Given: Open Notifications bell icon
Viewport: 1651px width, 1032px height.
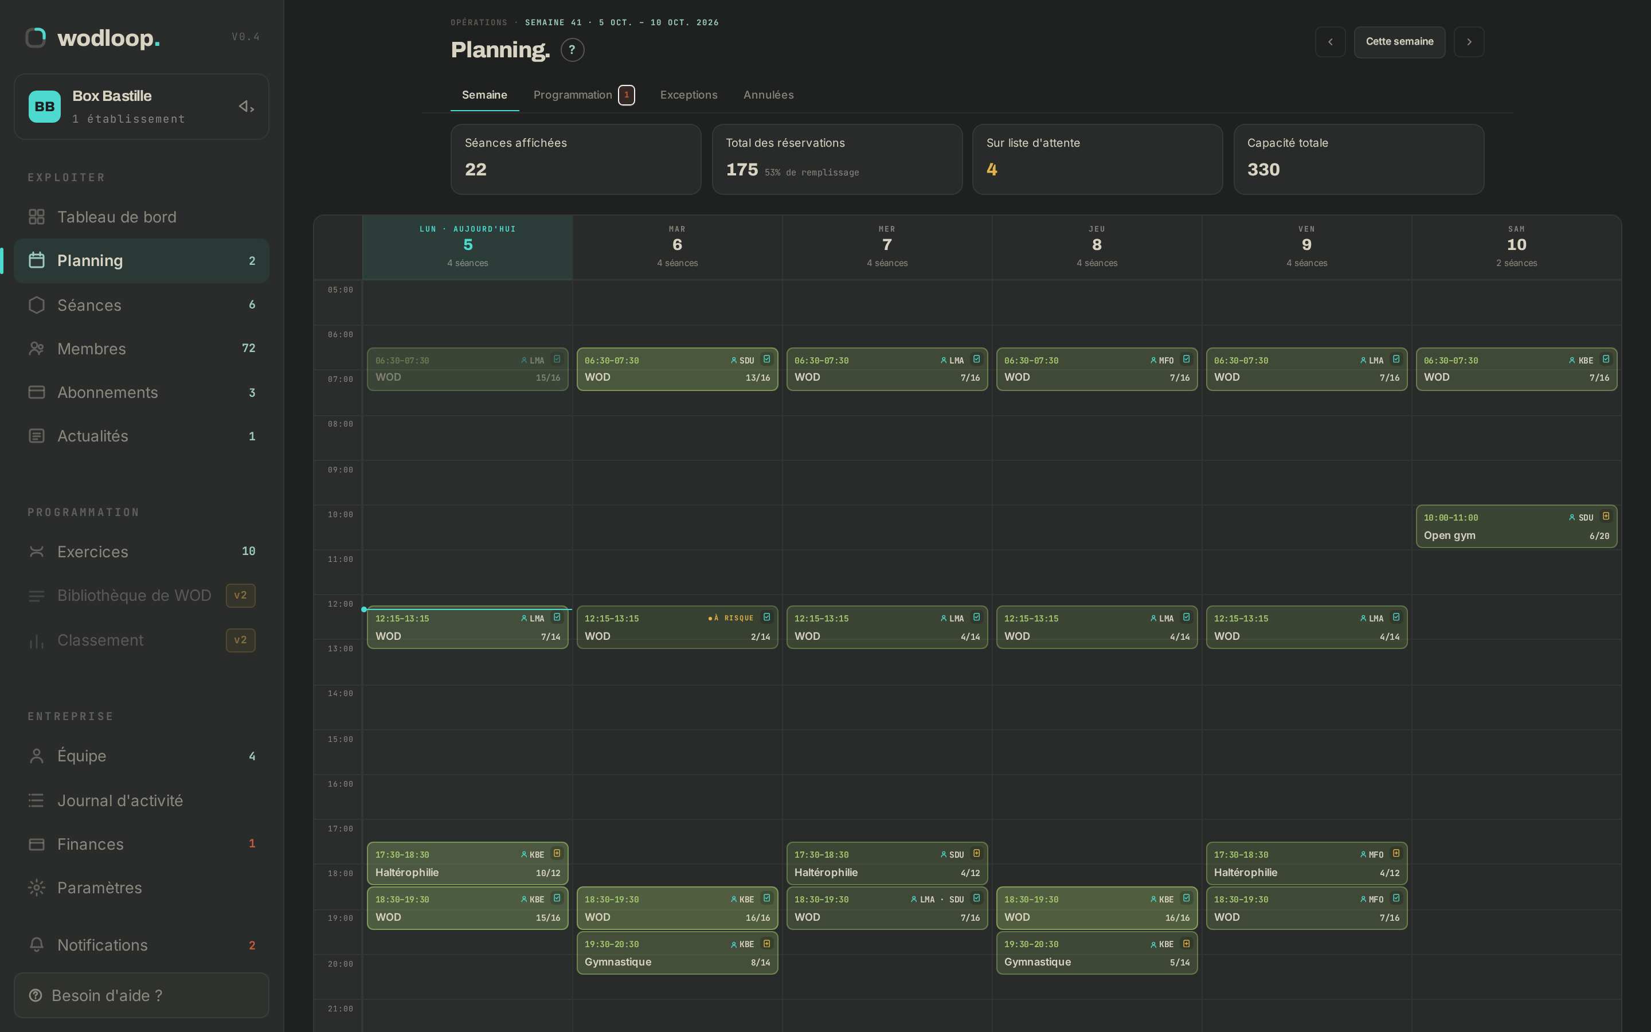Looking at the screenshot, I should pyautogui.click(x=36, y=945).
